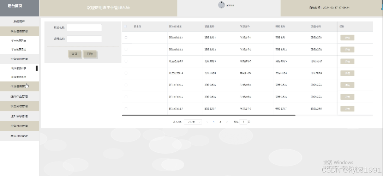383x176 pixels.
Task: Open 系统用户 in sidebar
Action: pyautogui.click(x=19, y=22)
